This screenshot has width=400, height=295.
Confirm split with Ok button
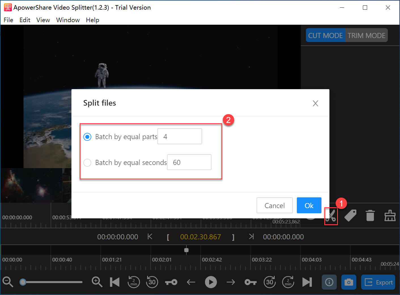pyautogui.click(x=309, y=205)
